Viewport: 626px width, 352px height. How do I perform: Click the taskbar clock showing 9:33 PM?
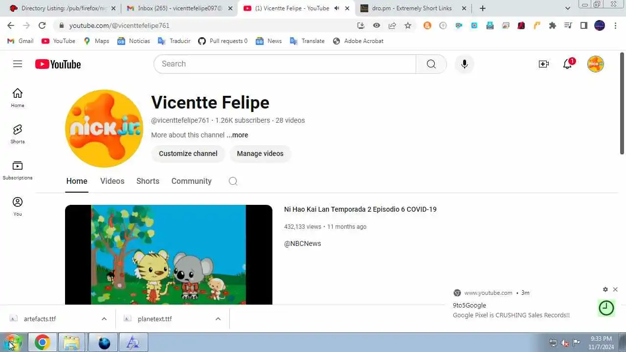[601, 343]
